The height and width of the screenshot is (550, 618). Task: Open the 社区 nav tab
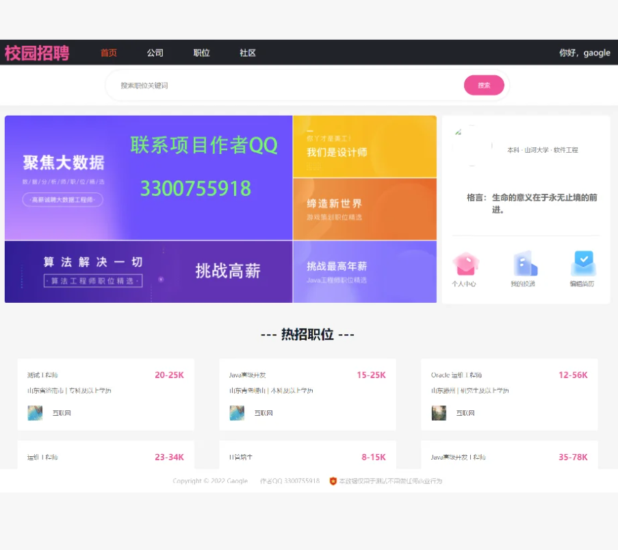tap(248, 53)
